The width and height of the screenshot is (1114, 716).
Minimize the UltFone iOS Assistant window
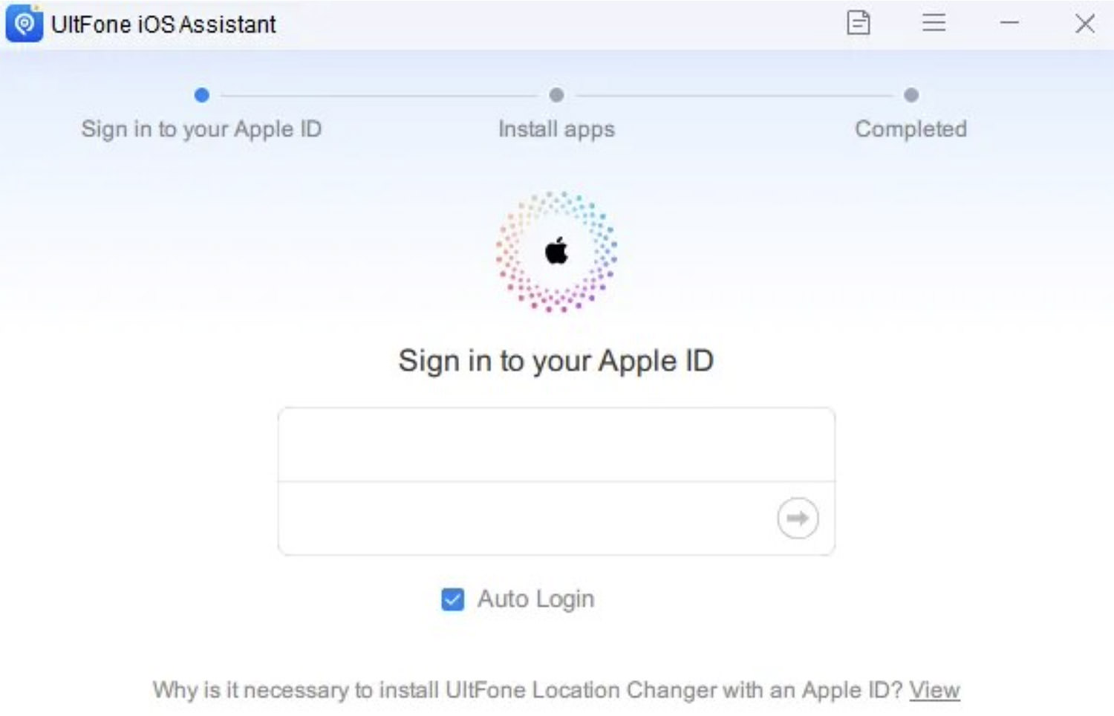pos(1009,23)
